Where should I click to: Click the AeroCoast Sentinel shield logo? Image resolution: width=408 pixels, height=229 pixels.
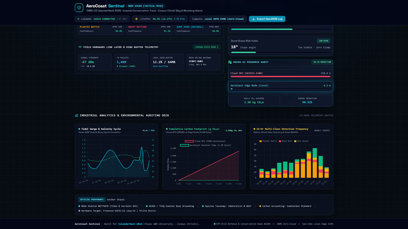[x=79, y=8]
